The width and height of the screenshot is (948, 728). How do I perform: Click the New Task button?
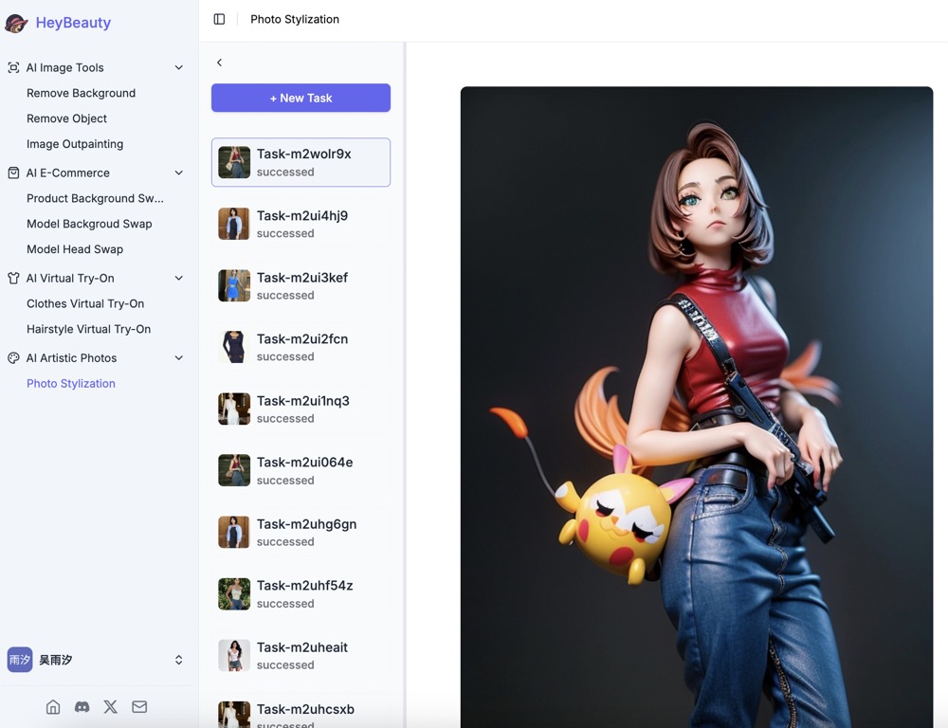click(301, 98)
